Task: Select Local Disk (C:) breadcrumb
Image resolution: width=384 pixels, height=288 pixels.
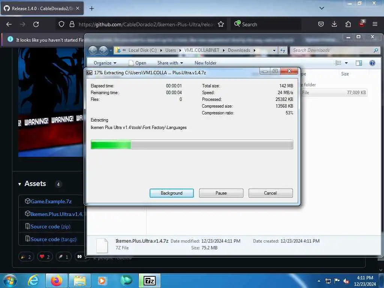Action: [x=142, y=50]
